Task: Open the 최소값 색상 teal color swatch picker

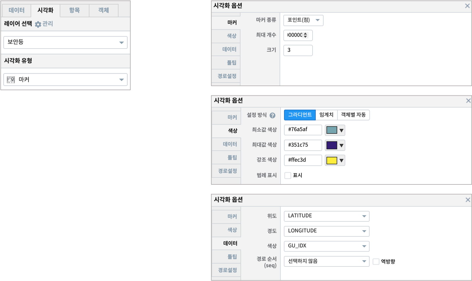Action: pos(335,130)
